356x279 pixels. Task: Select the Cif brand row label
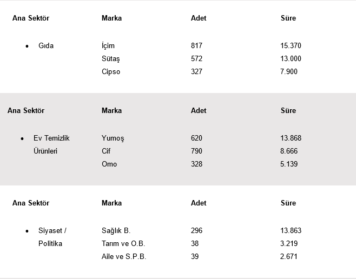click(x=106, y=151)
